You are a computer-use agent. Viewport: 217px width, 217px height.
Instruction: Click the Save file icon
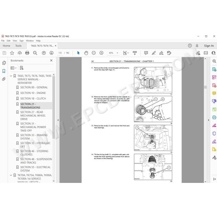(x=4, y=53)
